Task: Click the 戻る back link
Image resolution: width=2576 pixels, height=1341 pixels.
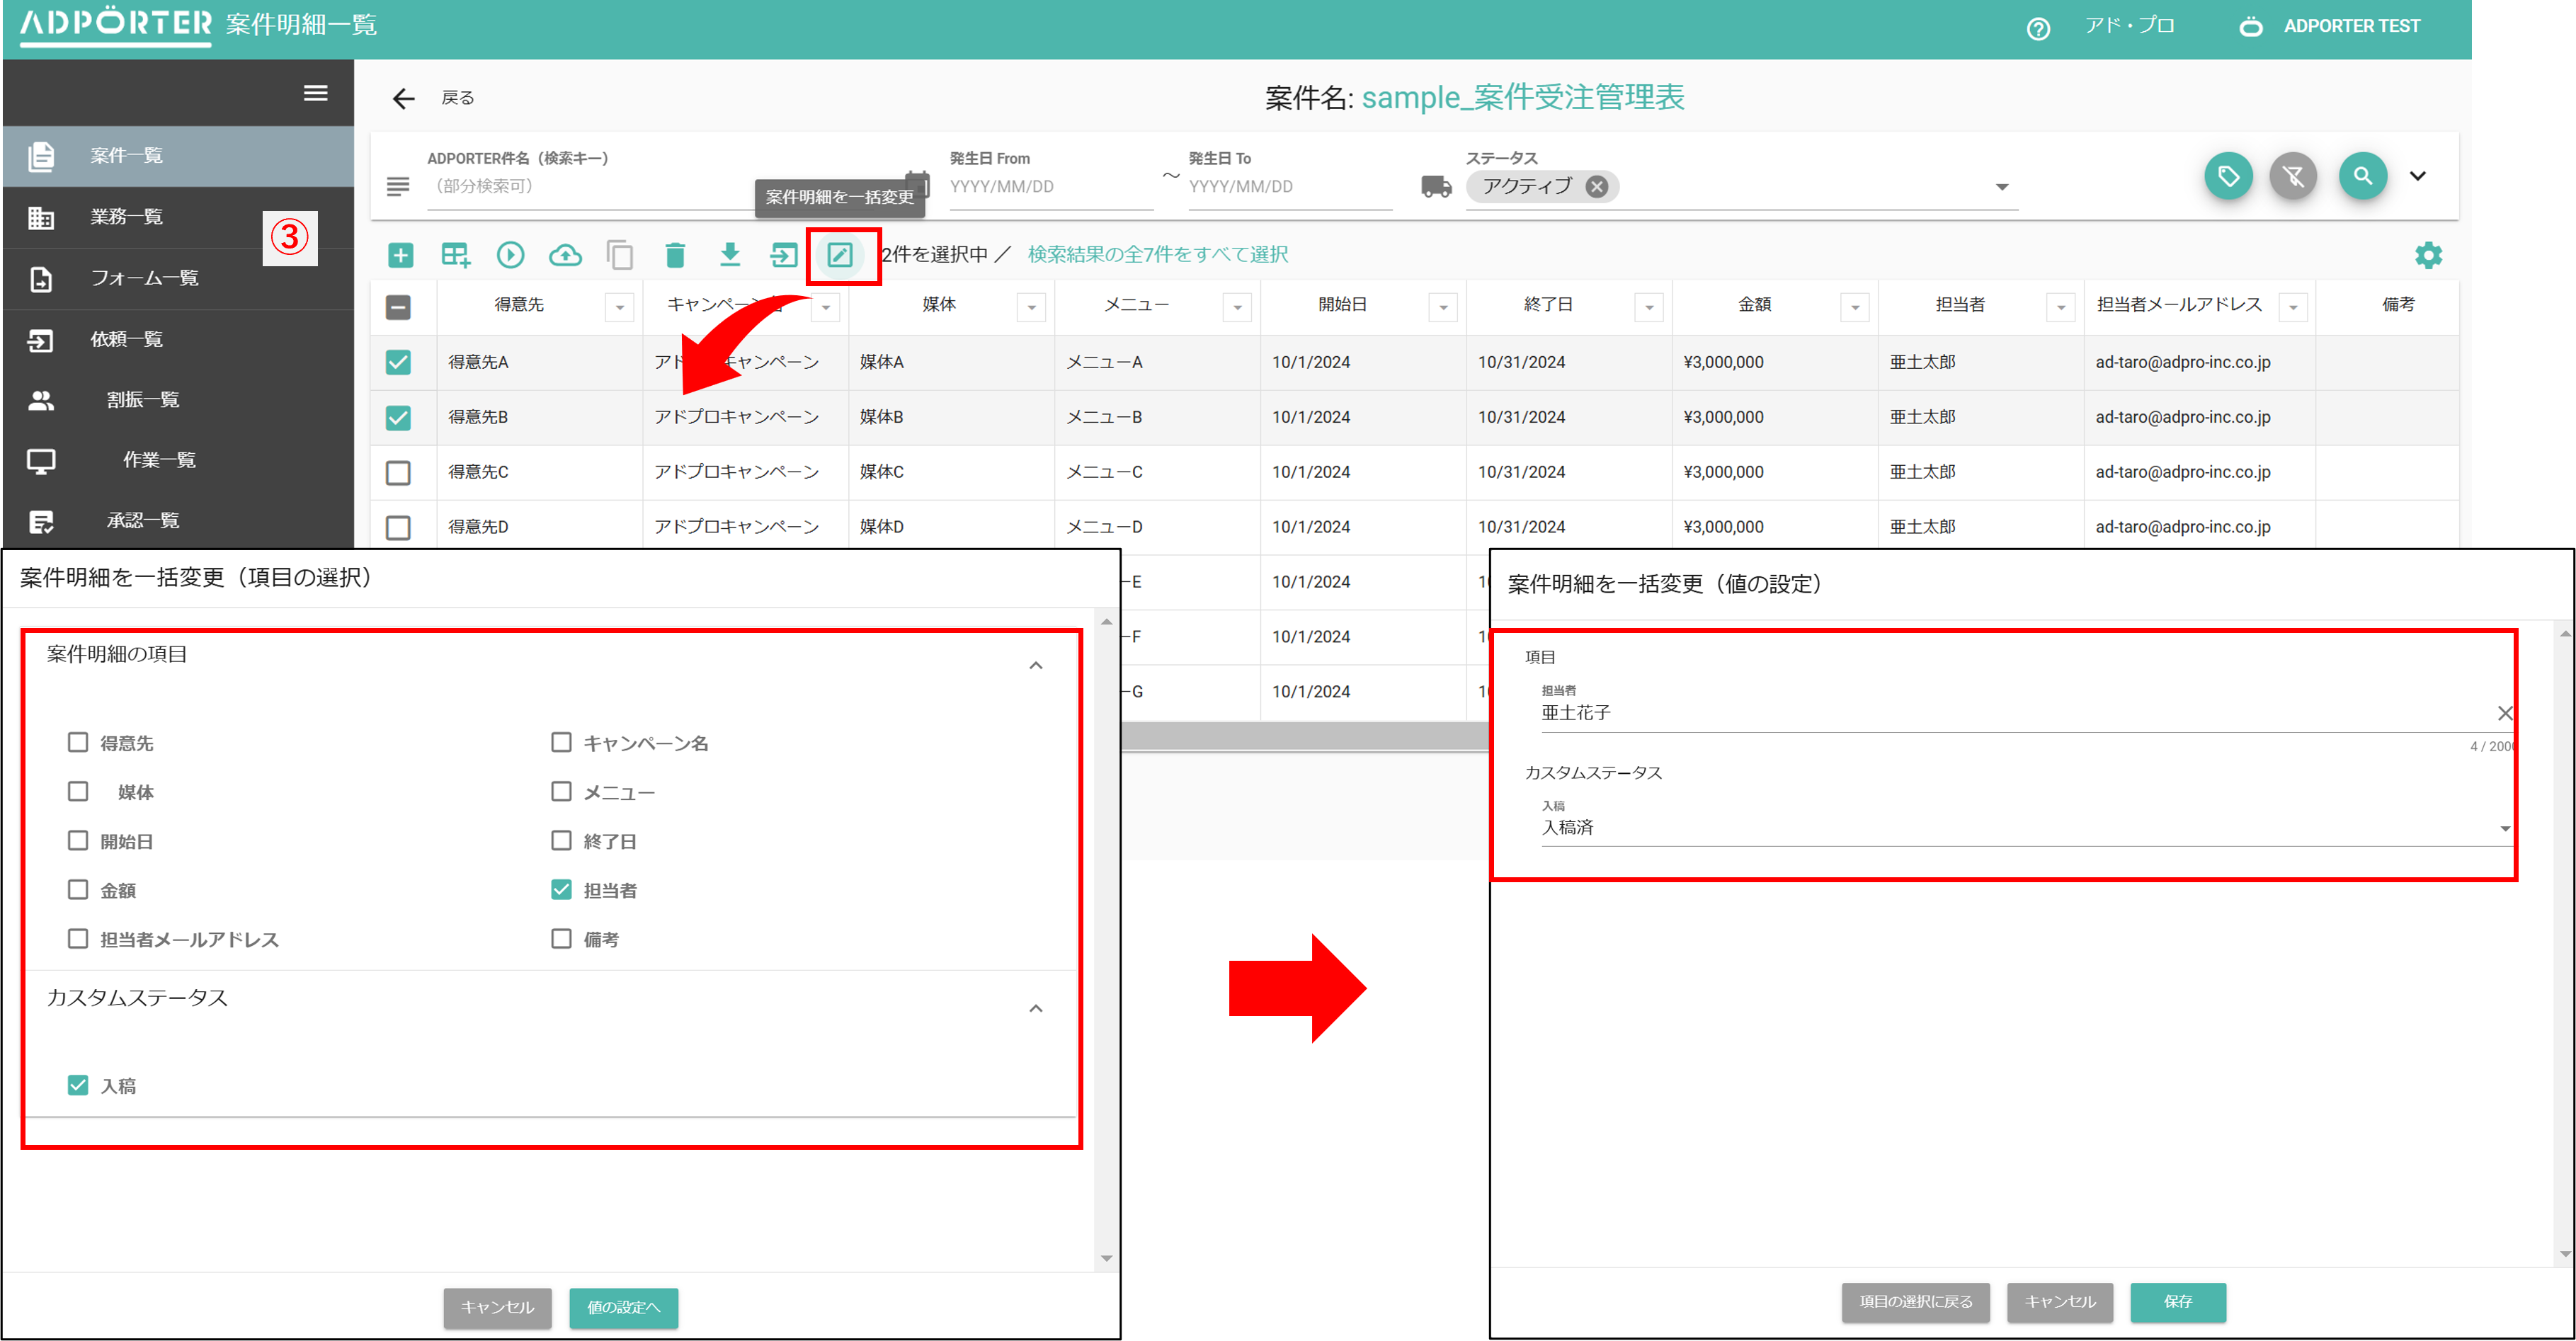Action: coord(457,98)
